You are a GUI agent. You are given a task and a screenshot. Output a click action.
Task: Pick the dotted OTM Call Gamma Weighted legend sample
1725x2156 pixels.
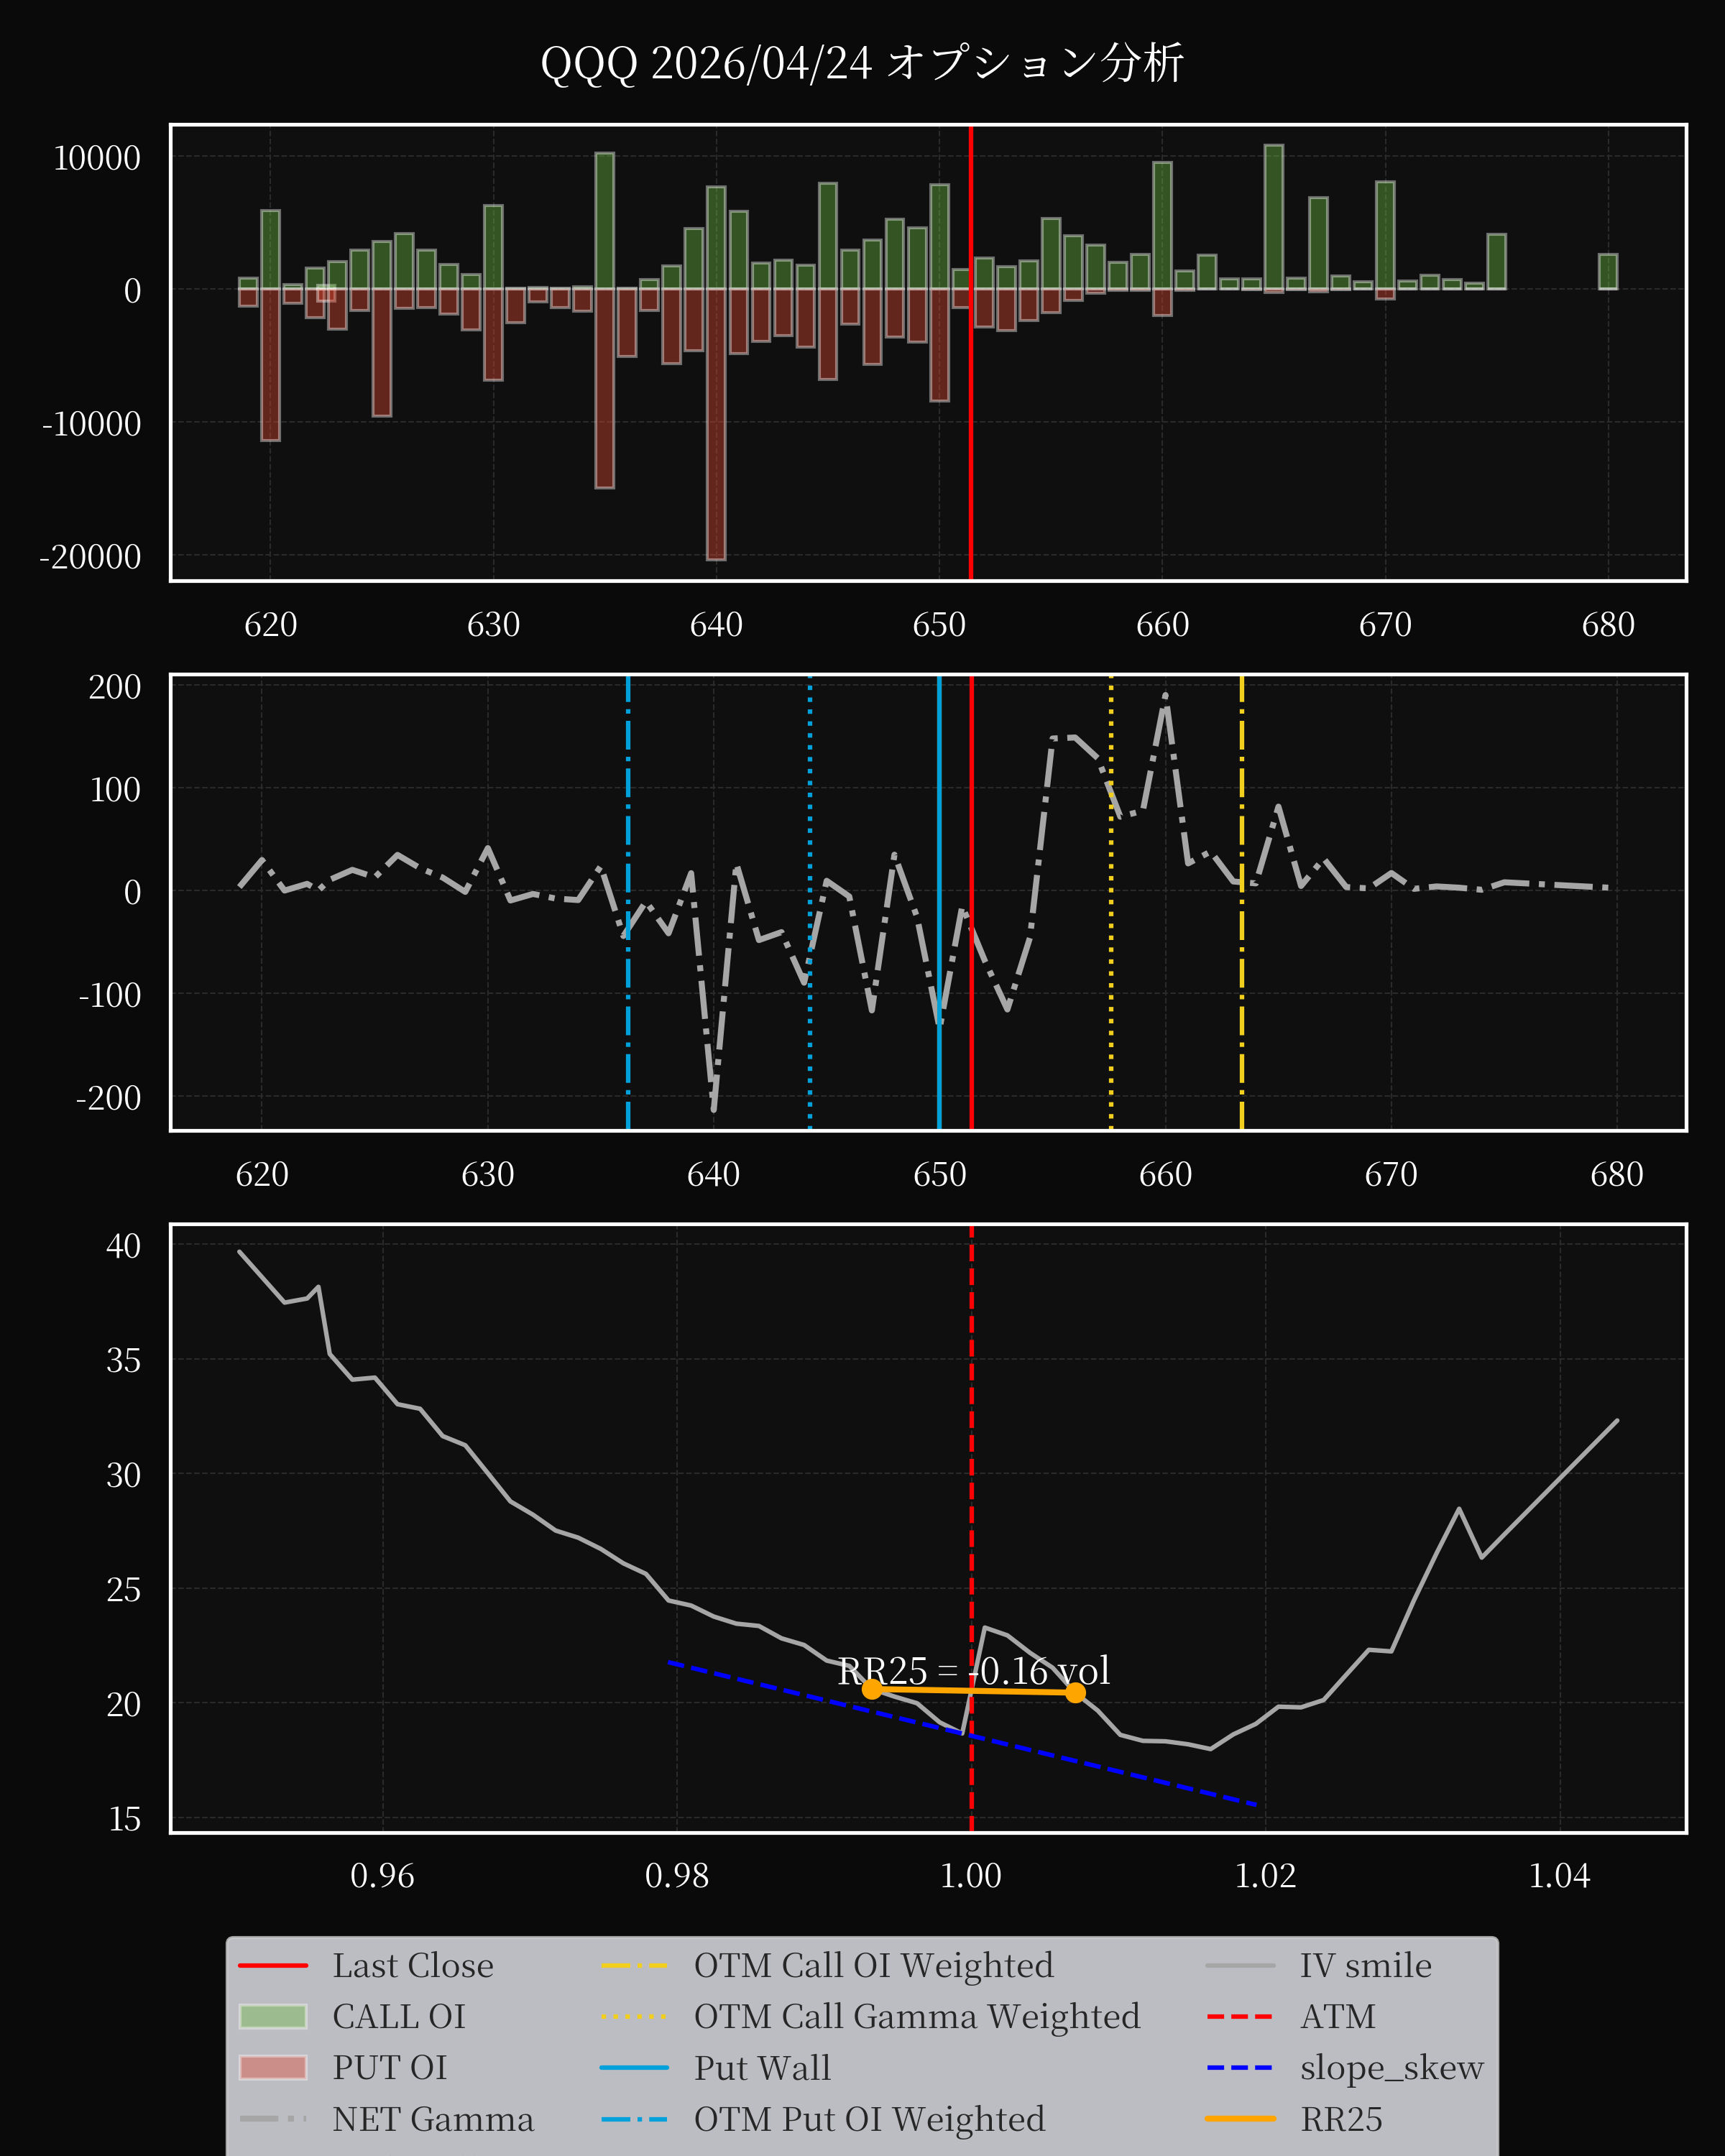click(634, 2017)
